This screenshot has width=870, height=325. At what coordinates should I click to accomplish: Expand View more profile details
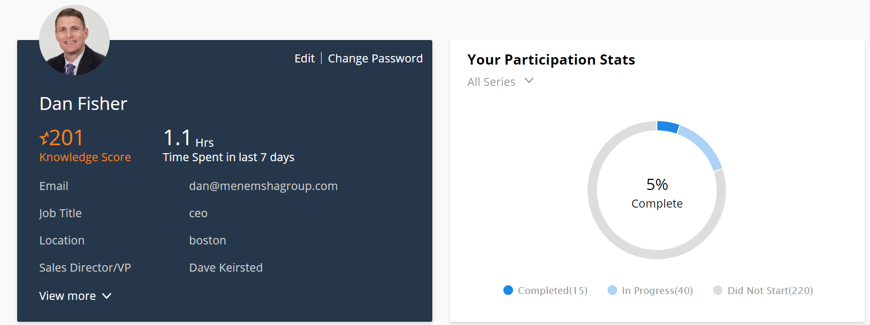coord(75,296)
